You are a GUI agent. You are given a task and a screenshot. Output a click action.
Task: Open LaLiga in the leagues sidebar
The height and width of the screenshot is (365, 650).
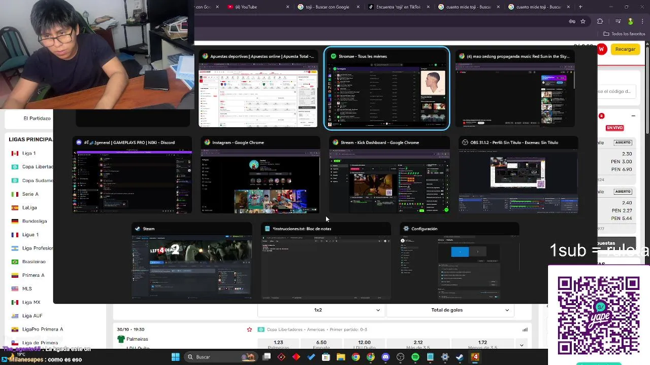point(29,207)
